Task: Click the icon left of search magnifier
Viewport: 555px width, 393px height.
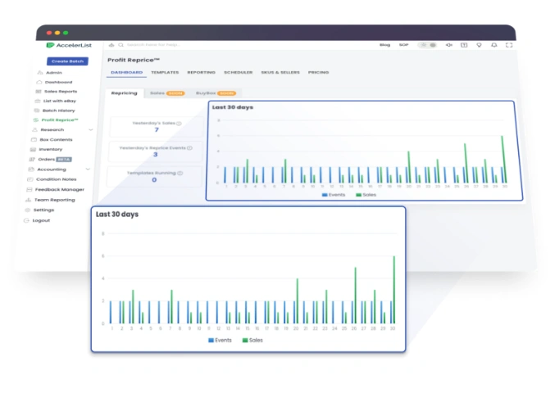Action: click(111, 45)
